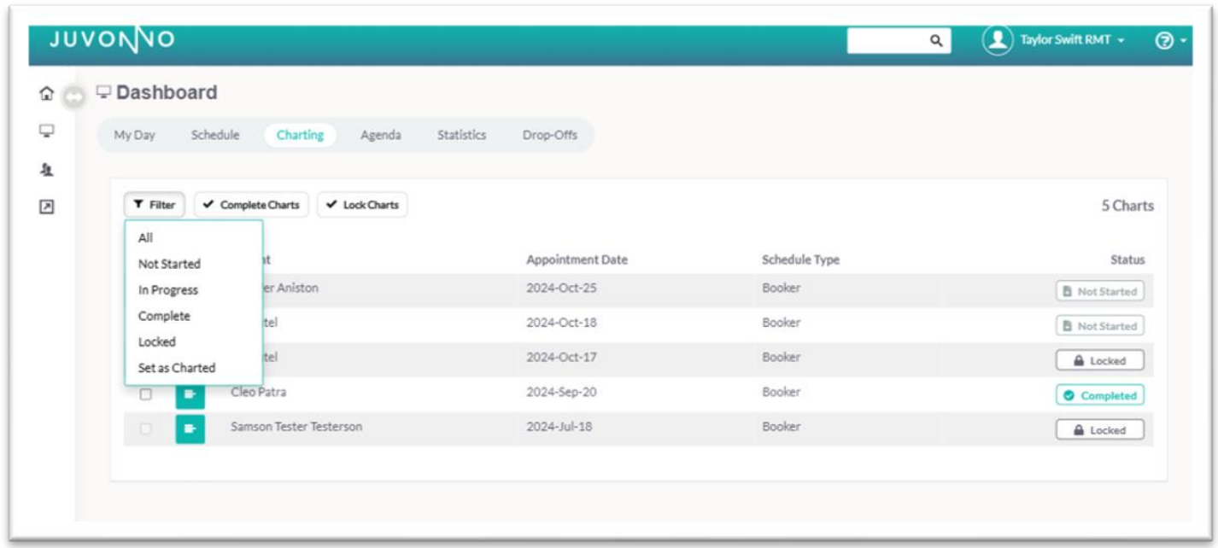Screen dimensions: 1218x548
Task: Choose "Set as Charted" filter option
Action: pyautogui.click(x=177, y=368)
